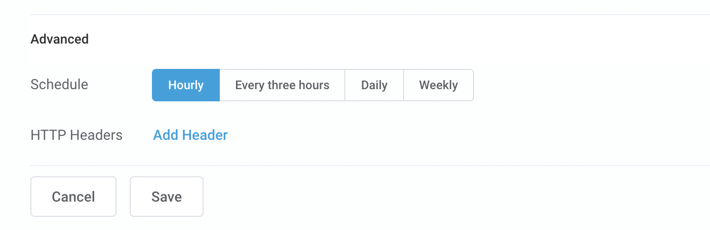Click the Cancel button
This screenshot has width=710, height=230.
pos(73,197)
